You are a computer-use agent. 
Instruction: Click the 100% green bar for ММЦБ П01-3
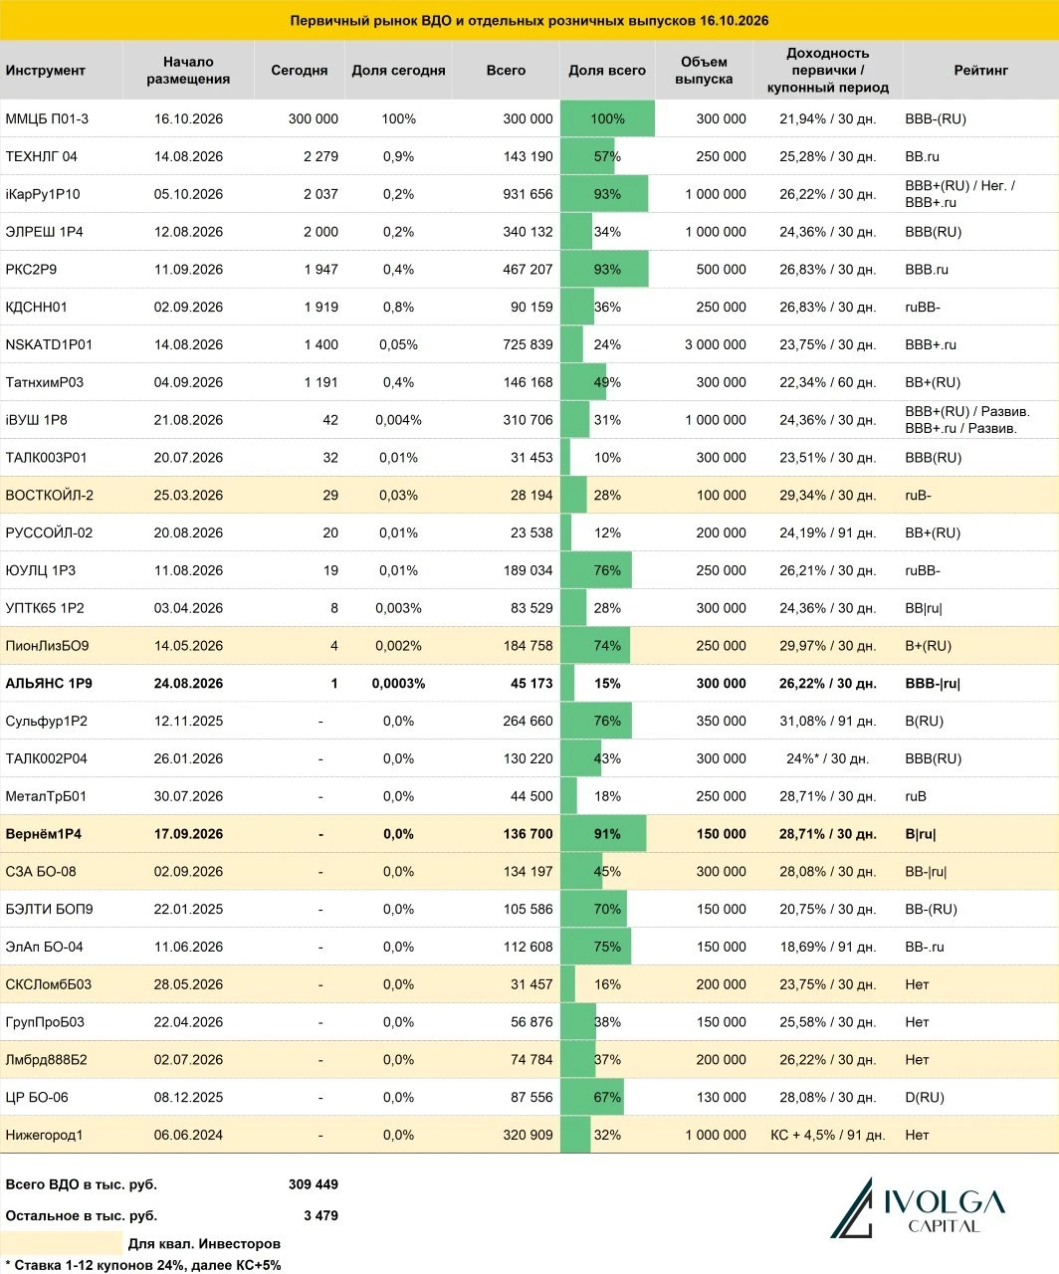[607, 118]
